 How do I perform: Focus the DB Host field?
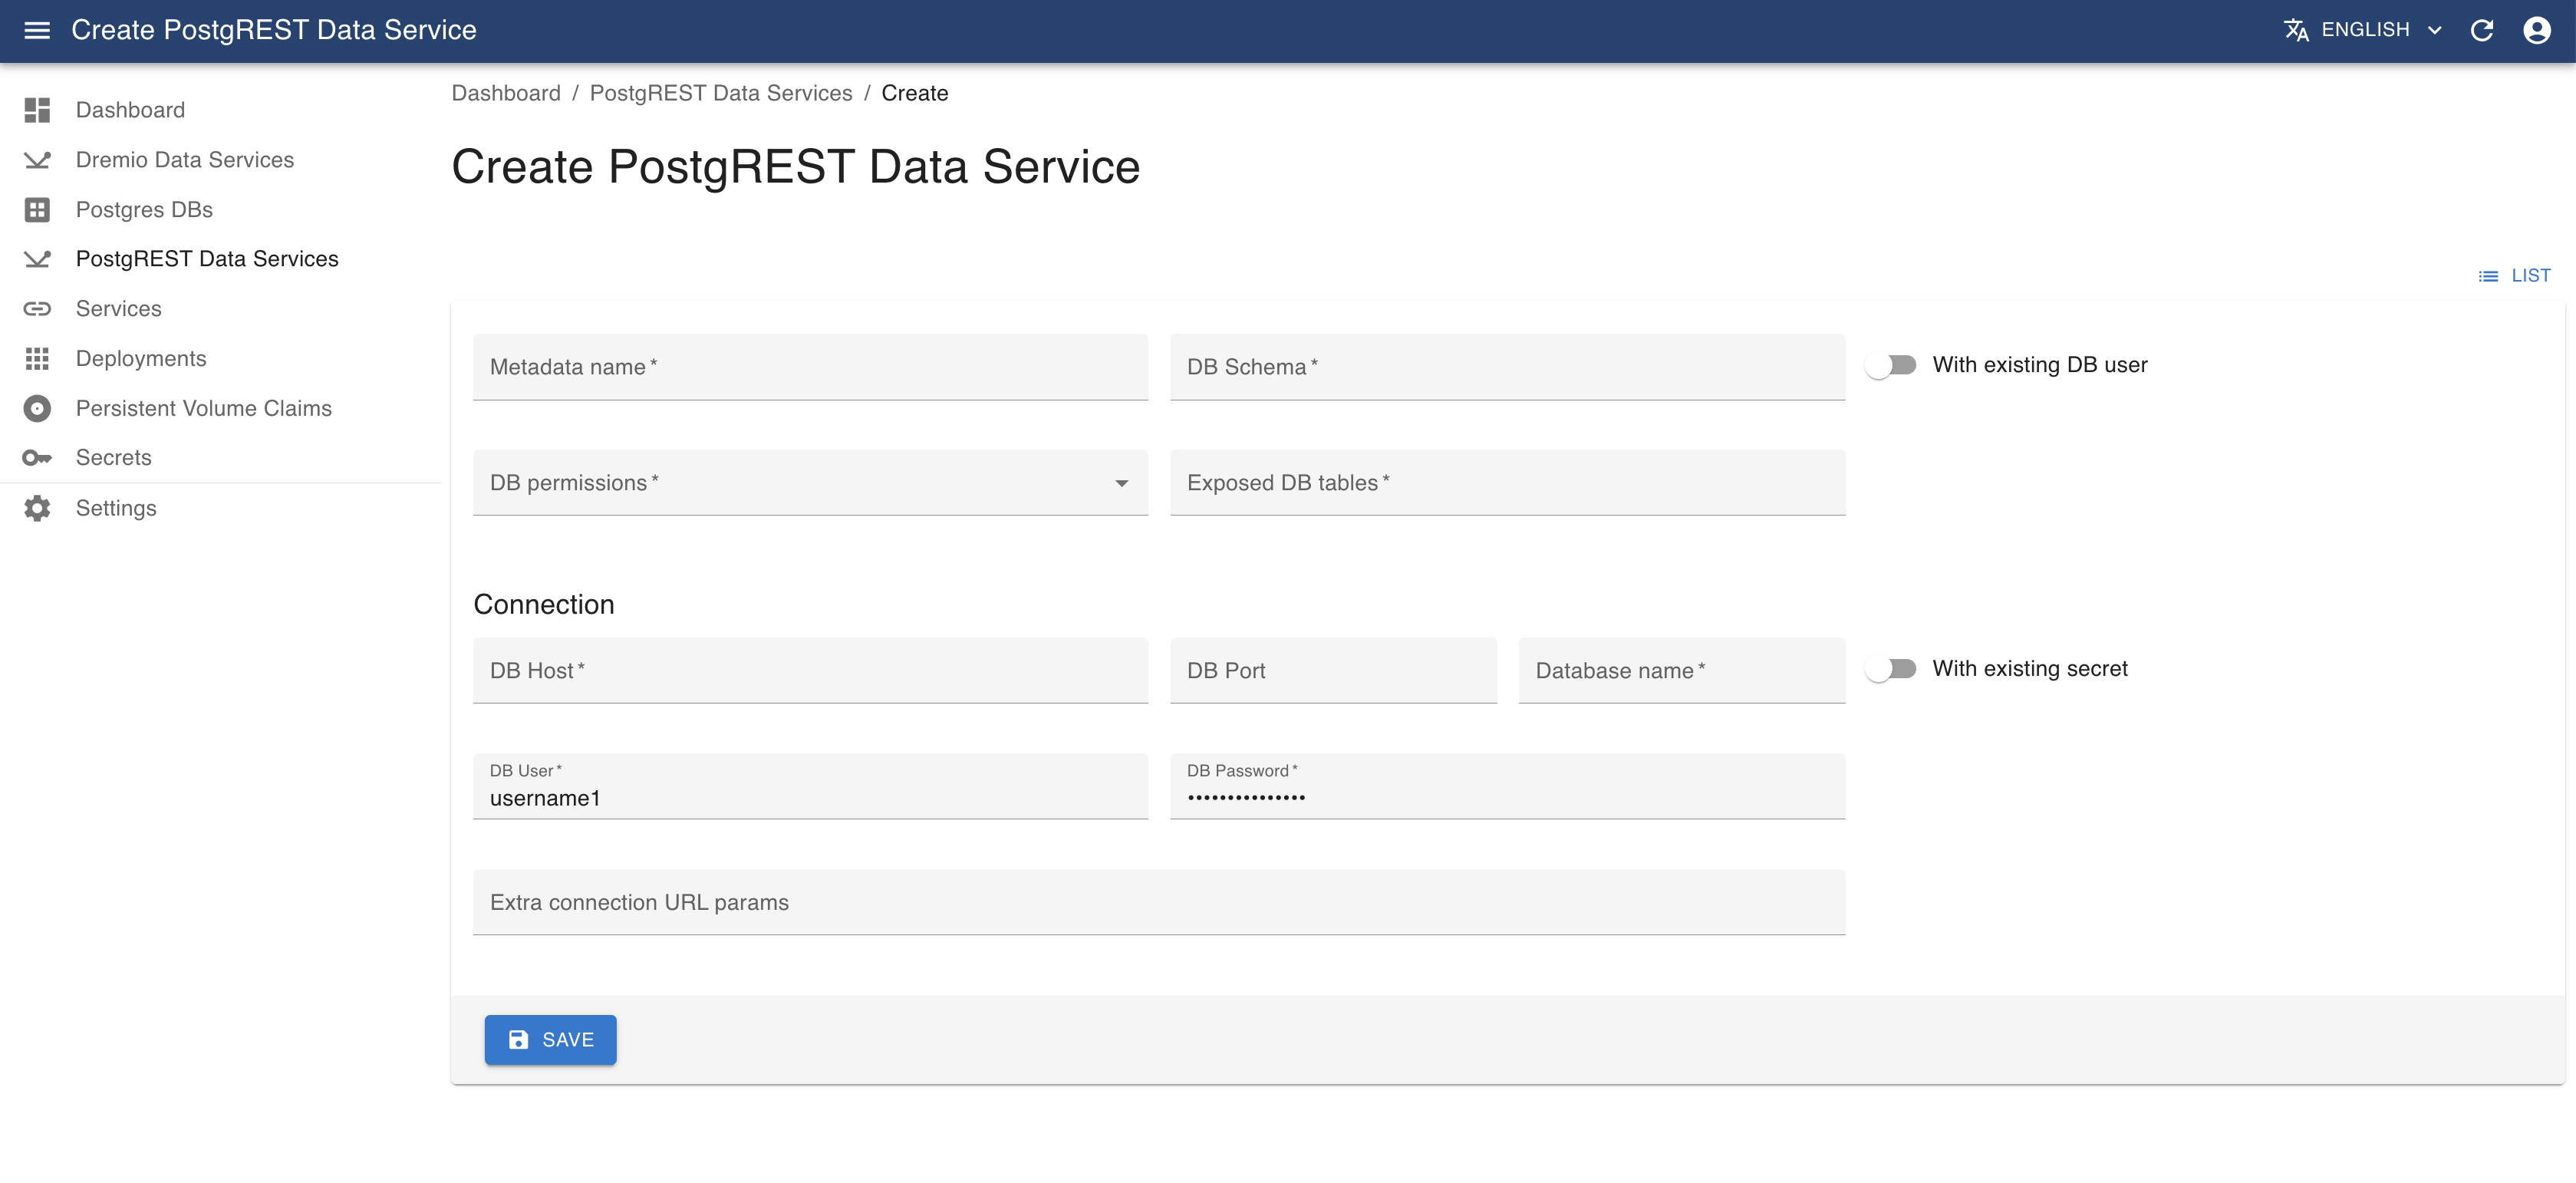[x=811, y=671]
